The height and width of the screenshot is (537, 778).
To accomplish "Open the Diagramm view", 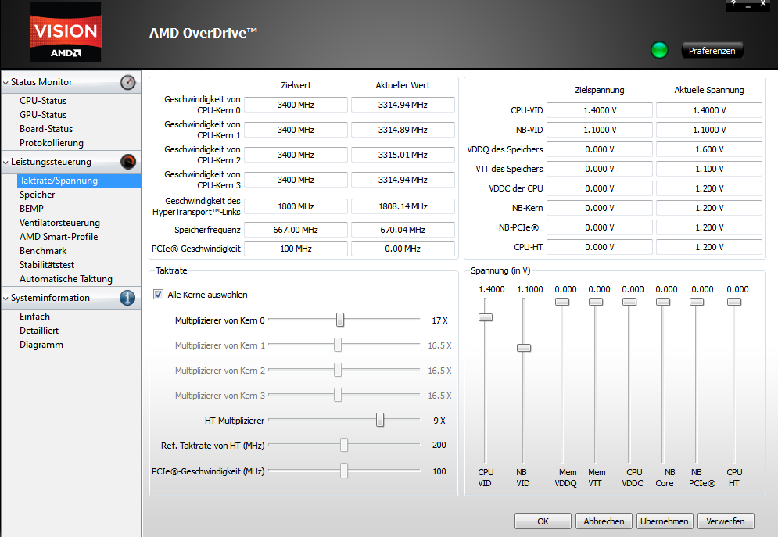I will (x=41, y=345).
